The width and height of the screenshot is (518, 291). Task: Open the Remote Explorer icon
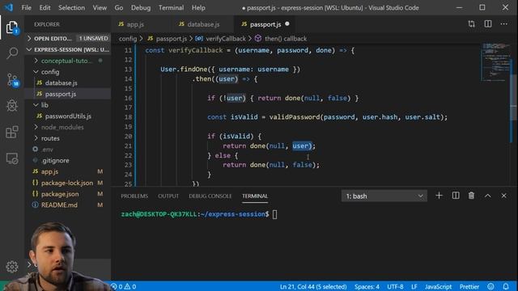pos(12,158)
